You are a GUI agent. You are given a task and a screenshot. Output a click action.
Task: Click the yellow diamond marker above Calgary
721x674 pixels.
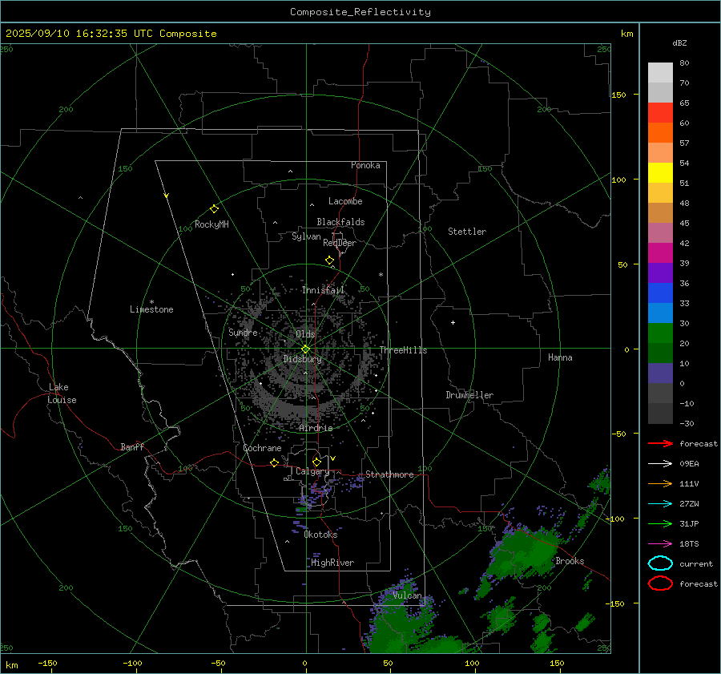pos(316,462)
